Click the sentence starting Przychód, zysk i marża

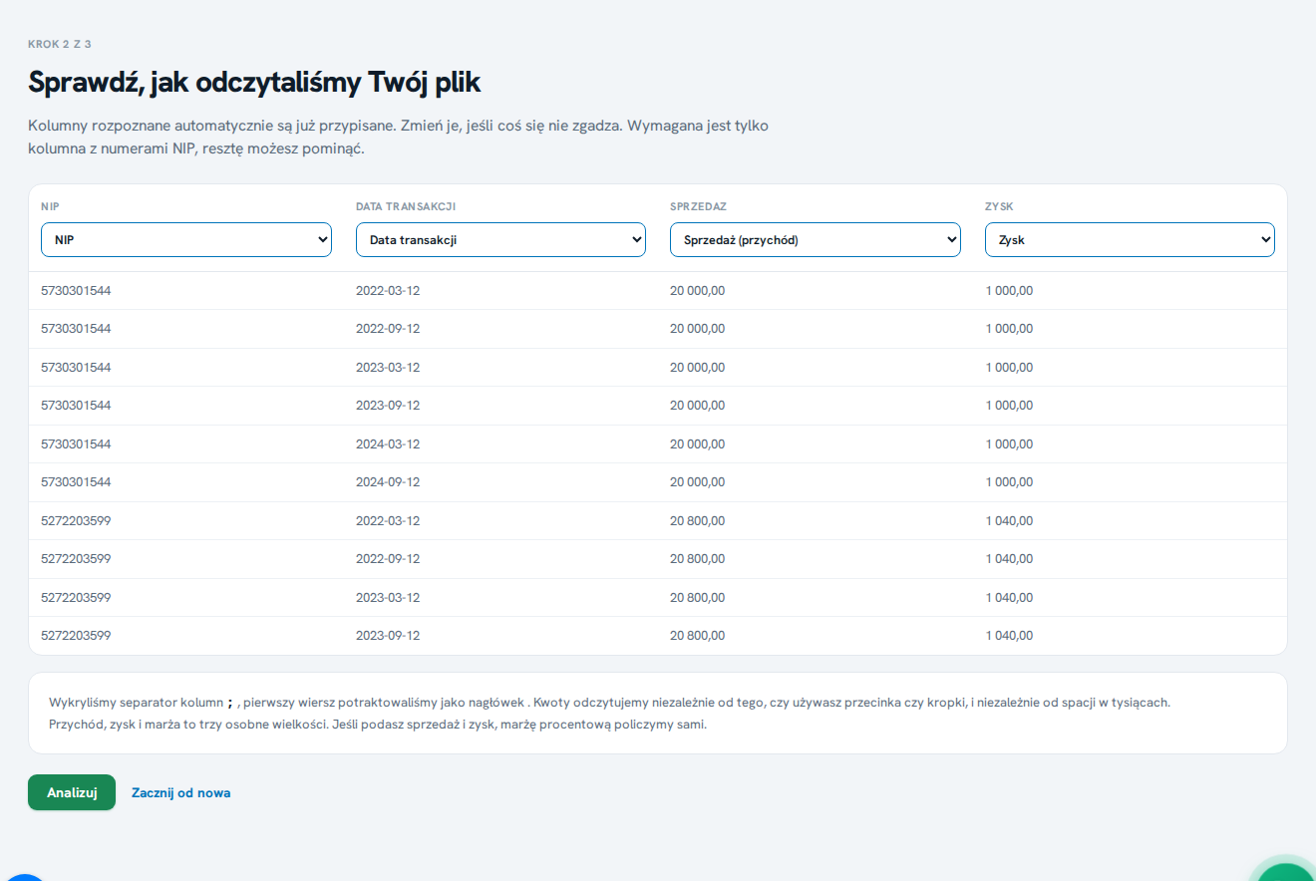378,725
